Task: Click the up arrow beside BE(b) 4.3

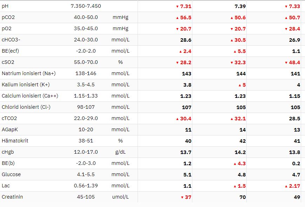Action: [235, 164]
